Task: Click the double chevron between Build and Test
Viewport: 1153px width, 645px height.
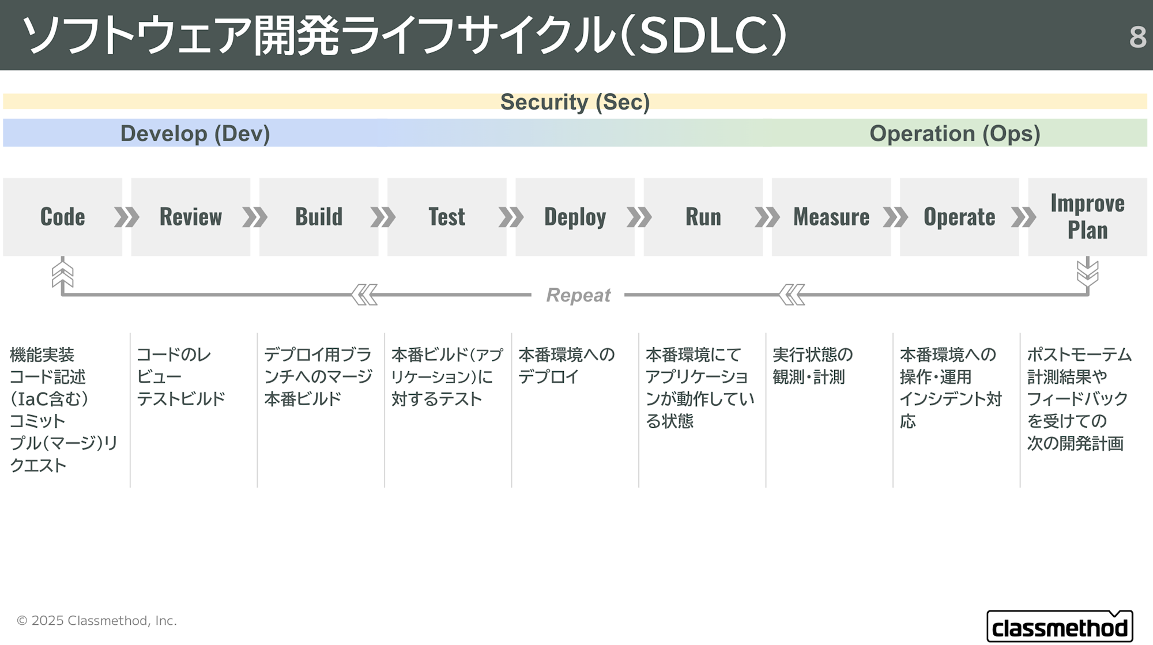Action: click(x=383, y=217)
